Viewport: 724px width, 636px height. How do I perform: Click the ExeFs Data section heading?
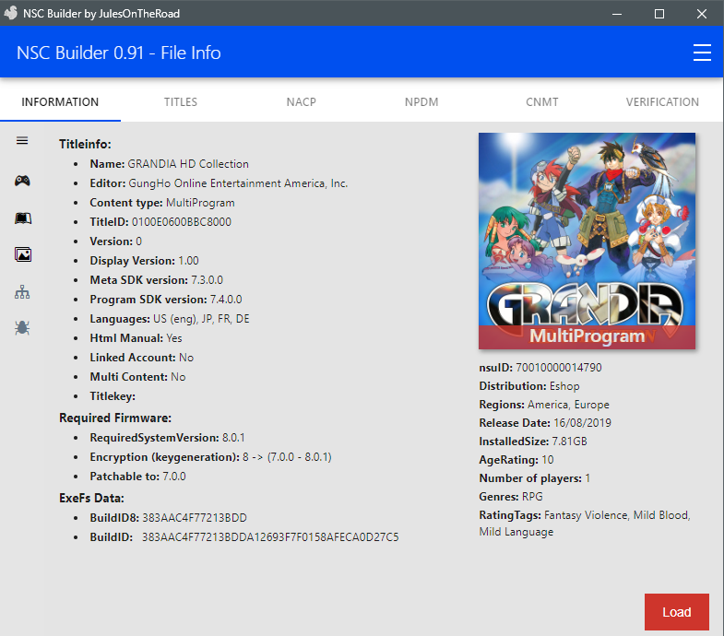91,498
